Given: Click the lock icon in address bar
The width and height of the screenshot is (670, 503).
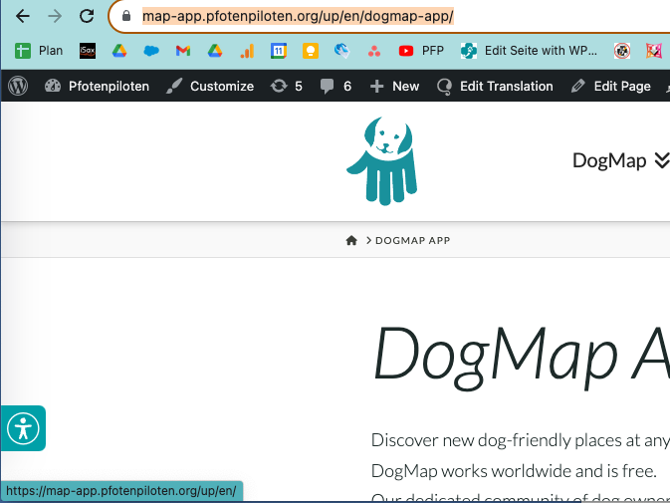Looking at the screenshot, I should (126, 16).
